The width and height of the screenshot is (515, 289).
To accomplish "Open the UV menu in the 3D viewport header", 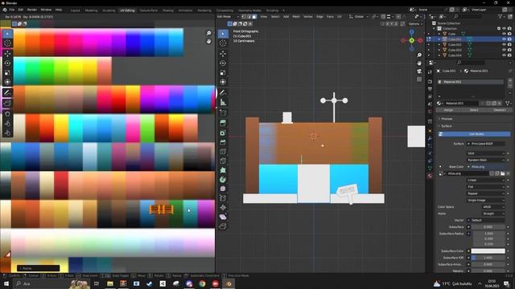I will coord(340,16).
